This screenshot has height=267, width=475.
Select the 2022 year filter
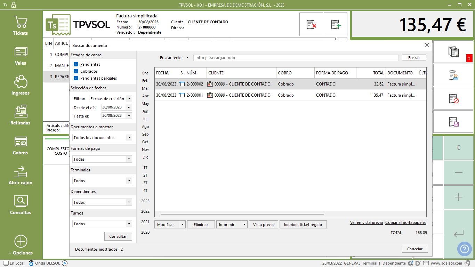(145, 211)
